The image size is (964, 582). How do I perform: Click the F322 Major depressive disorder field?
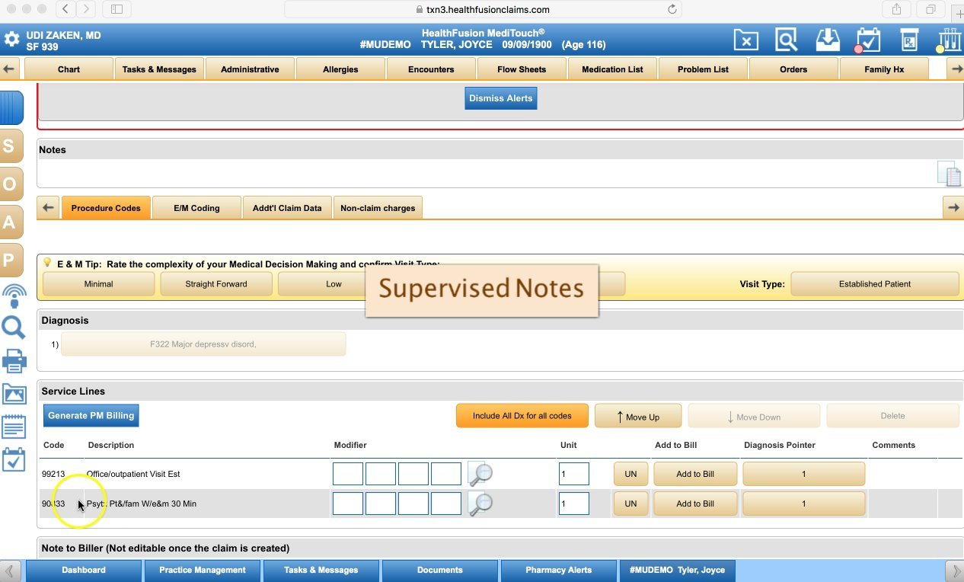[x=203, y=344]
